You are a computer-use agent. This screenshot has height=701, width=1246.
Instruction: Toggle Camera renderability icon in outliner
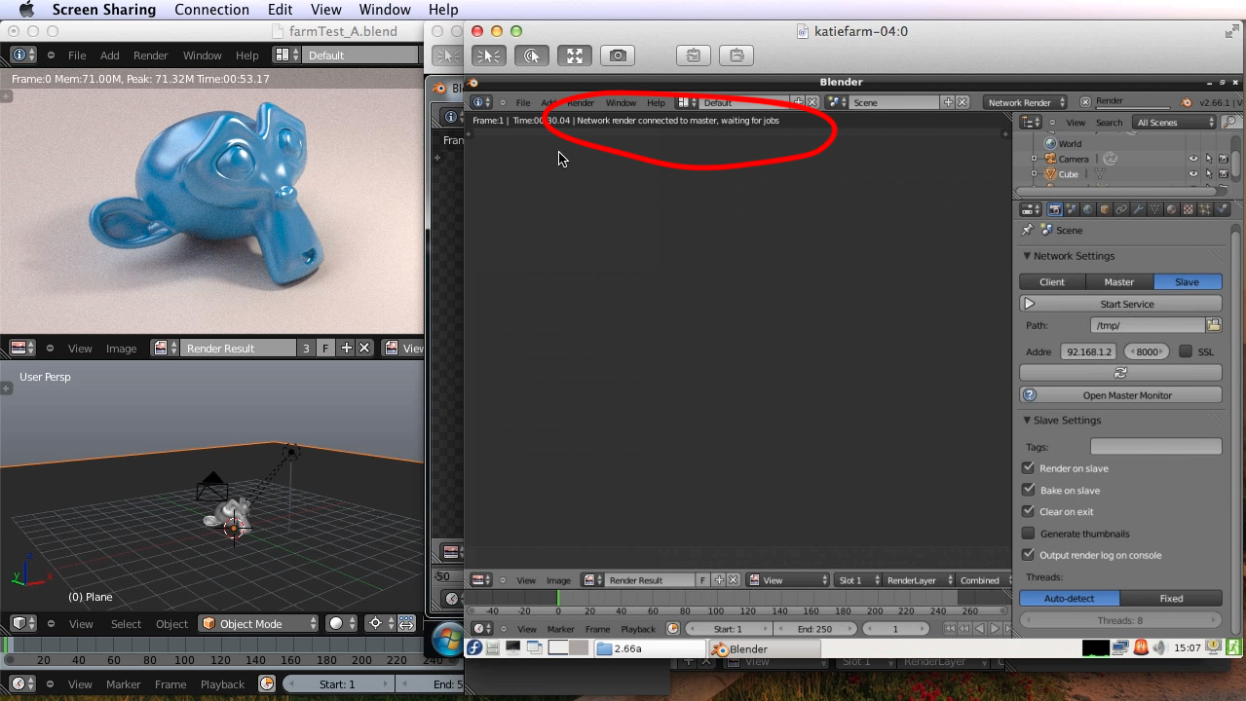pos(1224,159)
